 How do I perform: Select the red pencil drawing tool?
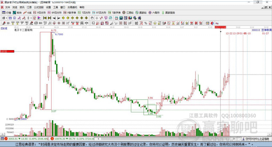click(4, 23)
